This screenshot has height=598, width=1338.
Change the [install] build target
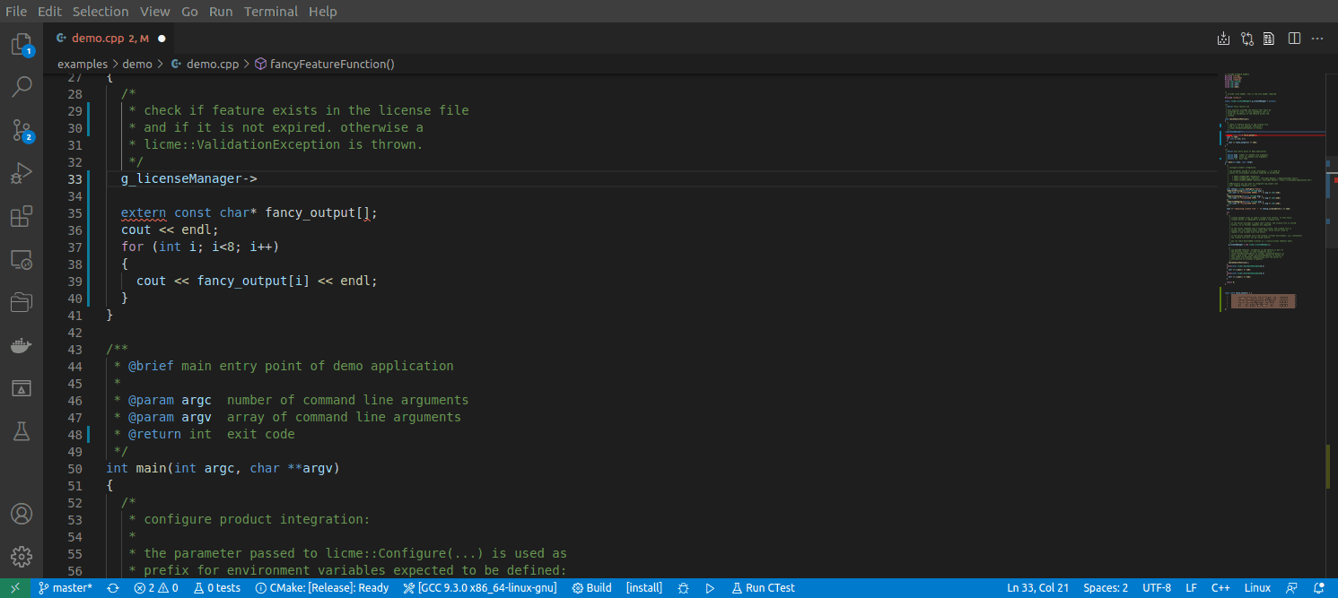[644, 588]
